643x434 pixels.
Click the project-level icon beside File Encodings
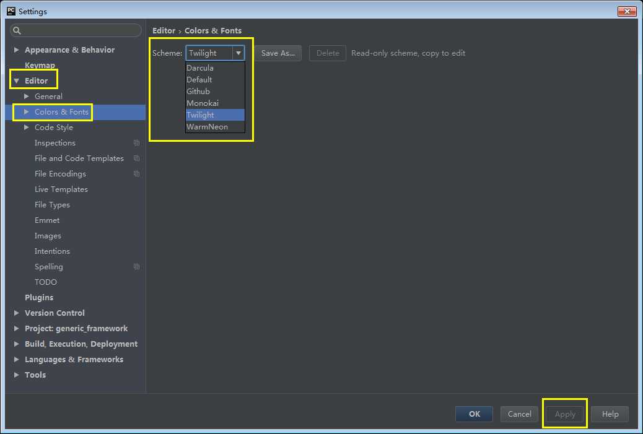[x=136, y=174]
